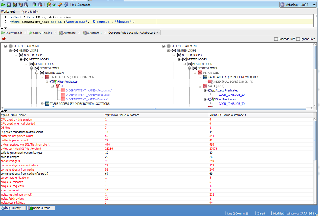Open the SQL Tuning Advisor icon

(26, 5)
